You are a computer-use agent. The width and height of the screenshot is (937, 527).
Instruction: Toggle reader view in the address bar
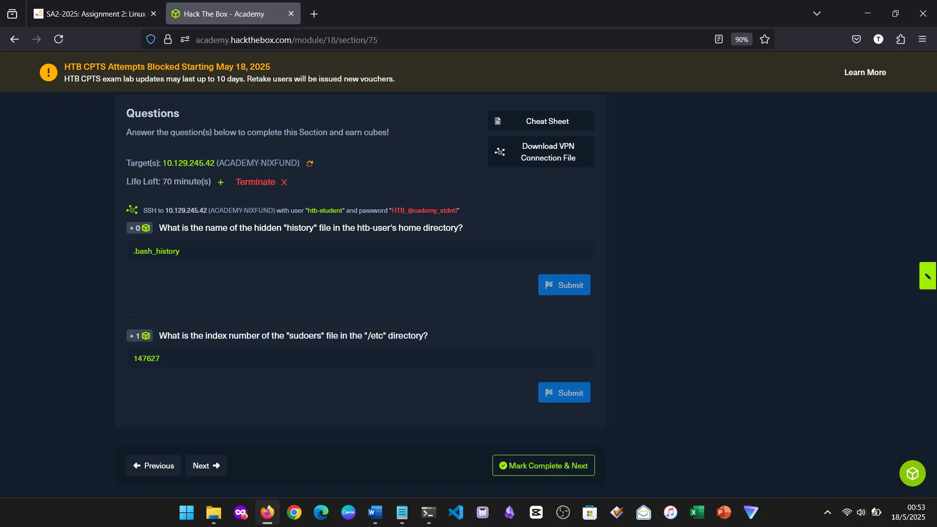click(719, 39)
